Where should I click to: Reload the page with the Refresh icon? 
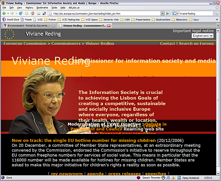point(21,13)
